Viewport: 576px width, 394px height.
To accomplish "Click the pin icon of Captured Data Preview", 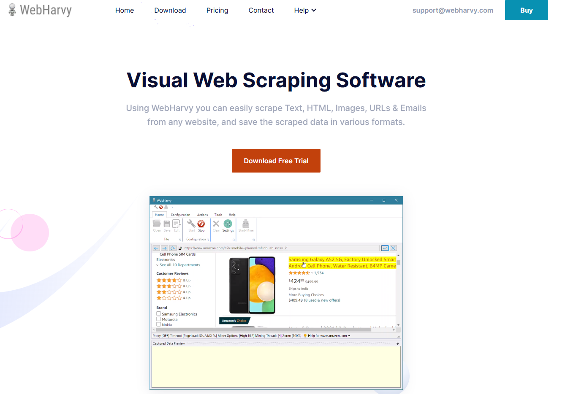I will (x=397, y=343).
